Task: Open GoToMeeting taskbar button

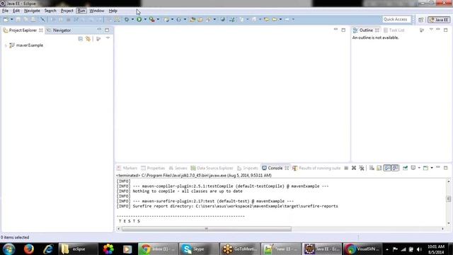Action: (x=239, y=249)
